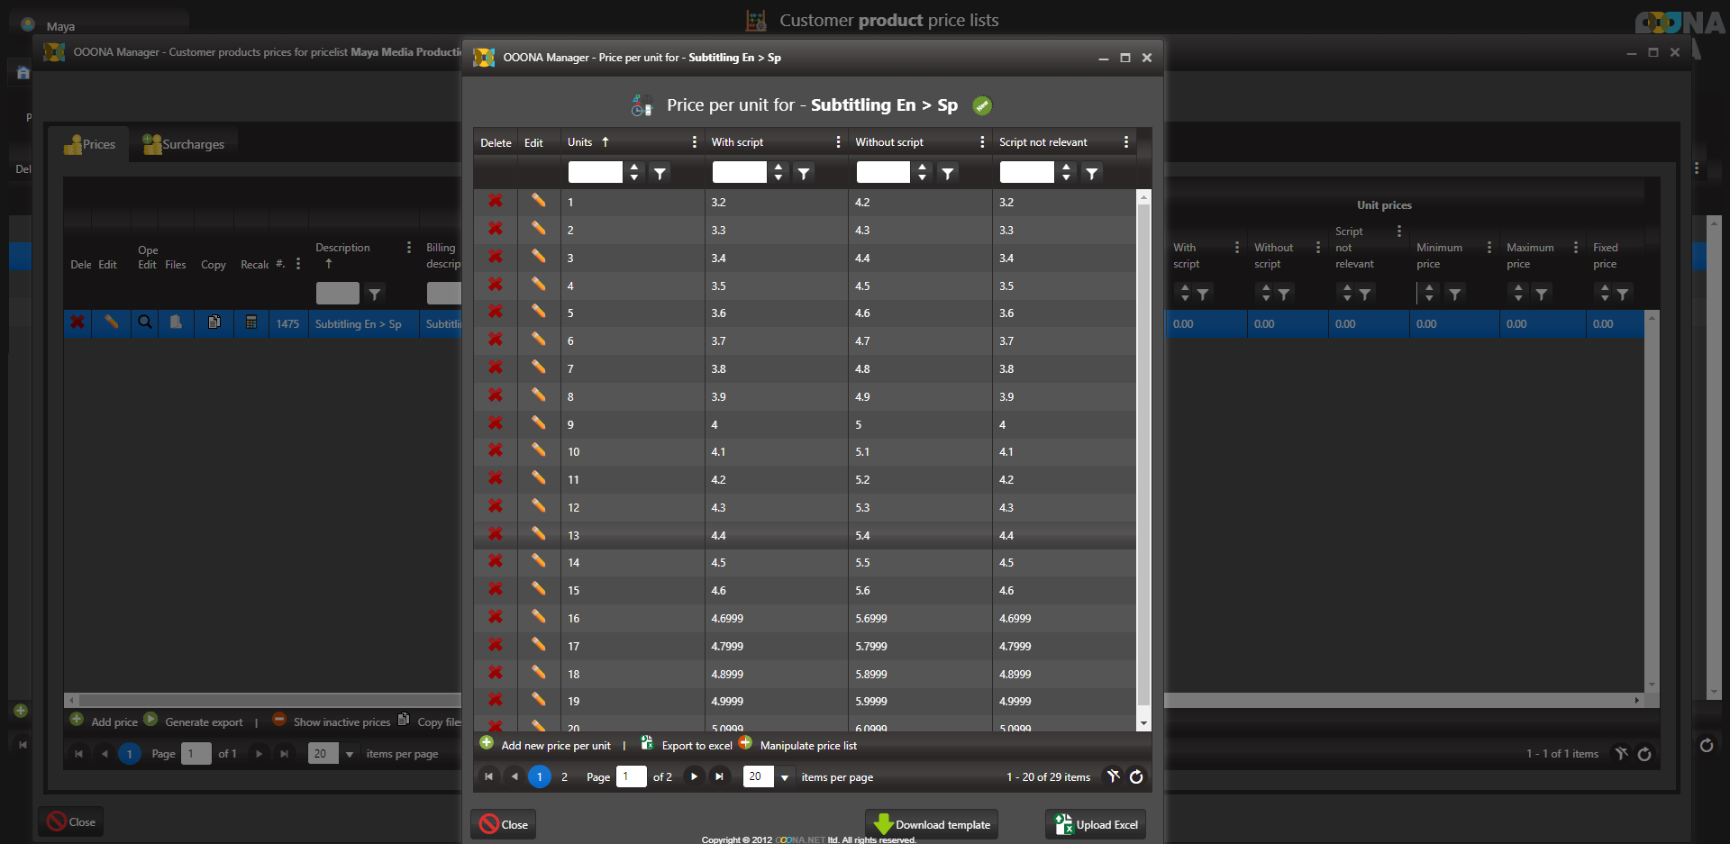
Task: Clear filters icon in the dialog pager
Action: 1114,776
